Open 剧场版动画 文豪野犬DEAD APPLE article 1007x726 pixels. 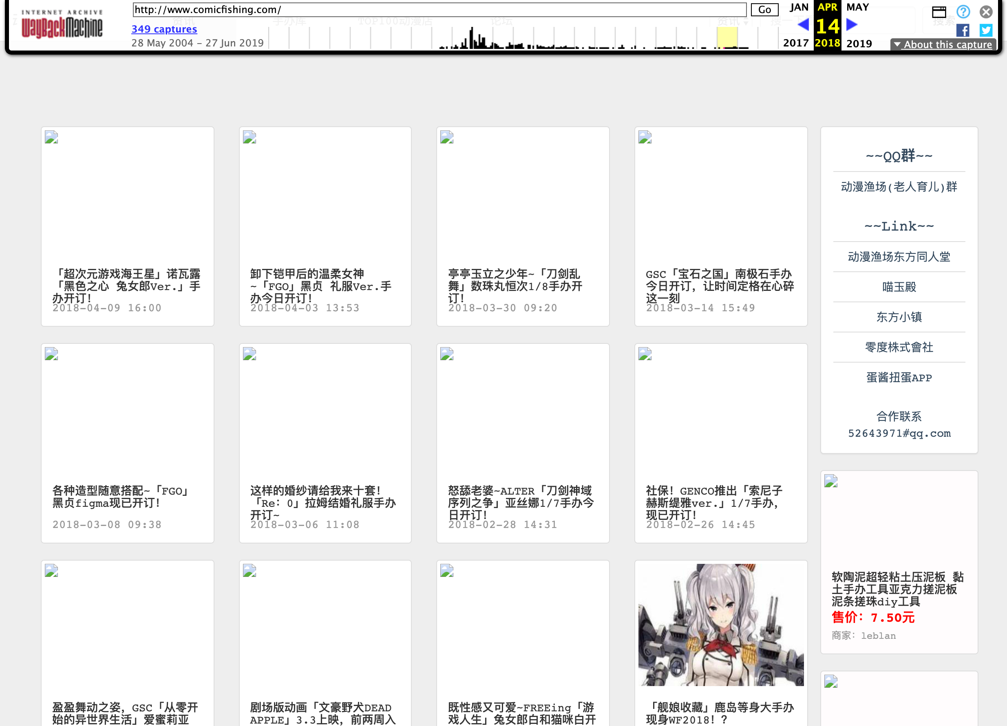[323, 713]
